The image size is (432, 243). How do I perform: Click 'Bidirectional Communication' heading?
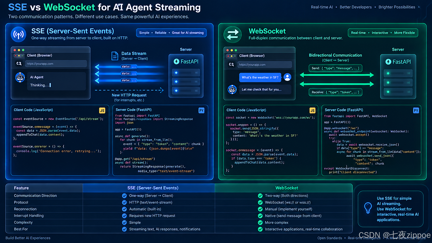[335, 55]
